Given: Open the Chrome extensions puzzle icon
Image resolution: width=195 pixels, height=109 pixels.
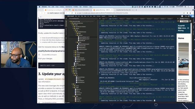Looking at the screenshot, I should [x=187, y=13].
